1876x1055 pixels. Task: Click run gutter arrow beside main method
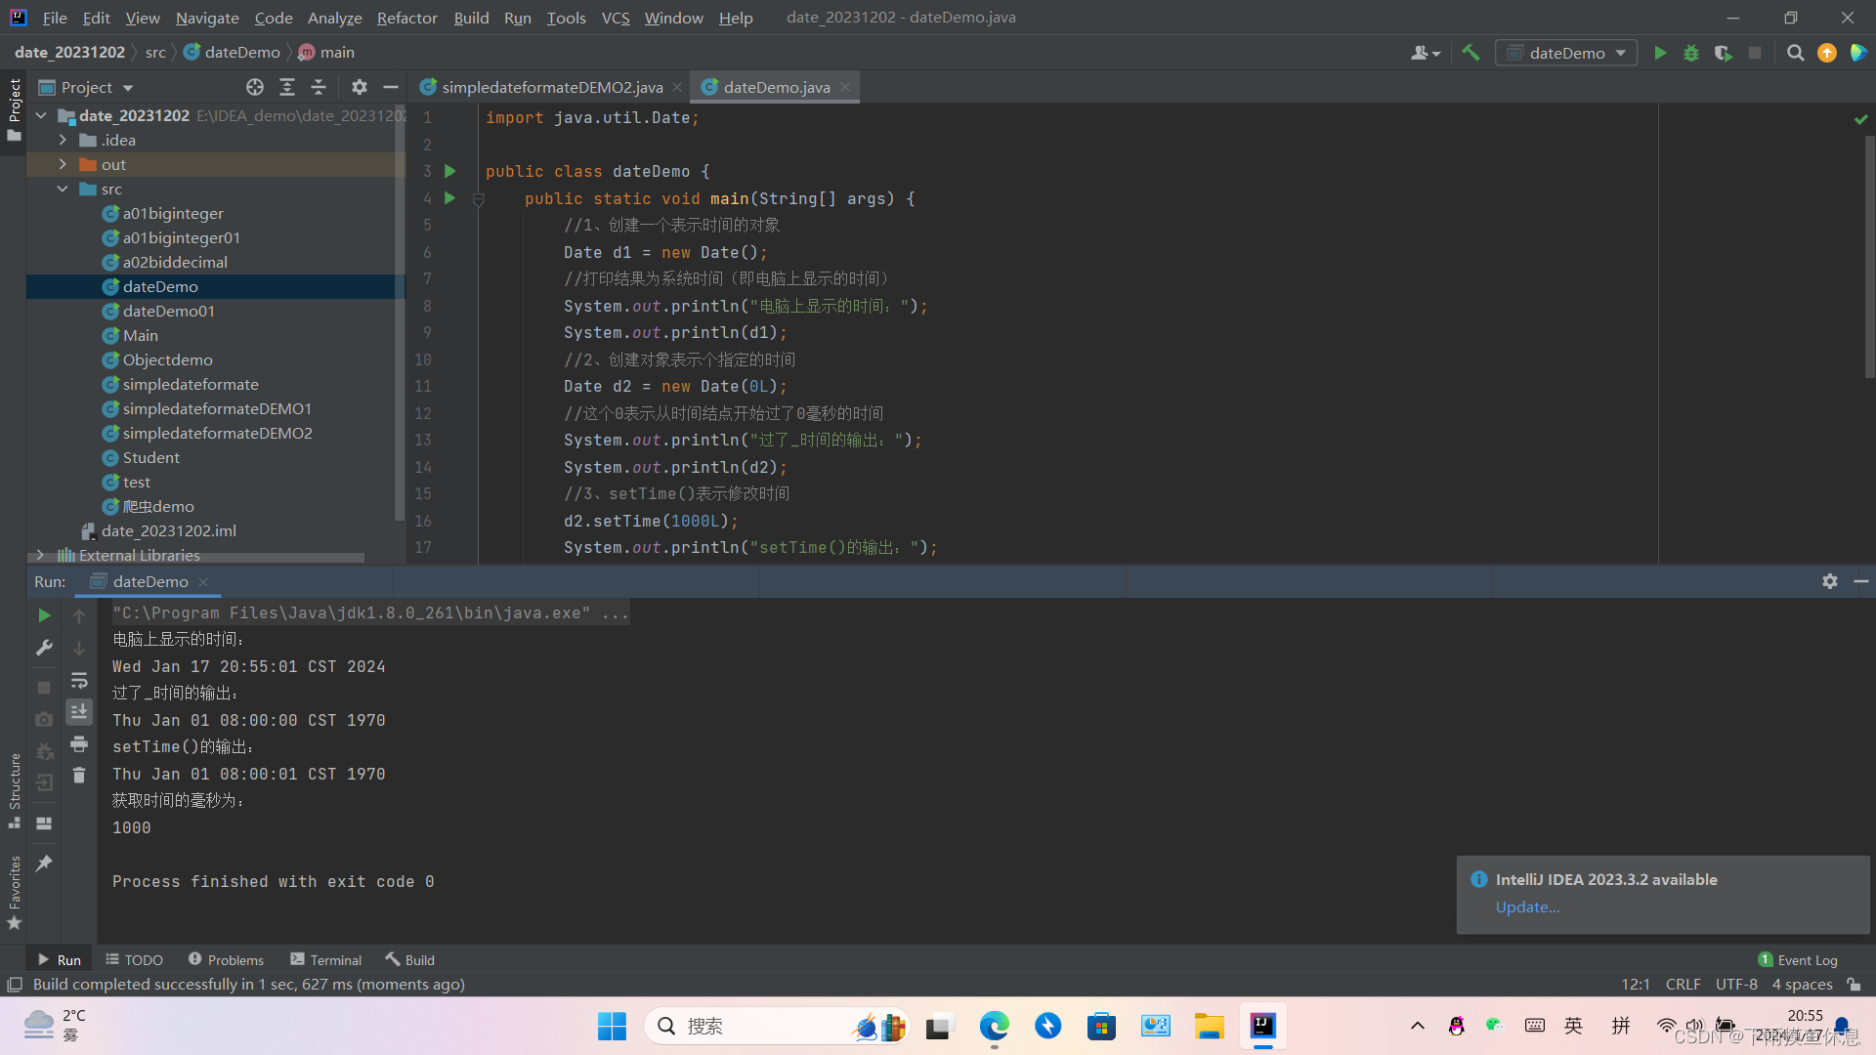tap(450, 198)
